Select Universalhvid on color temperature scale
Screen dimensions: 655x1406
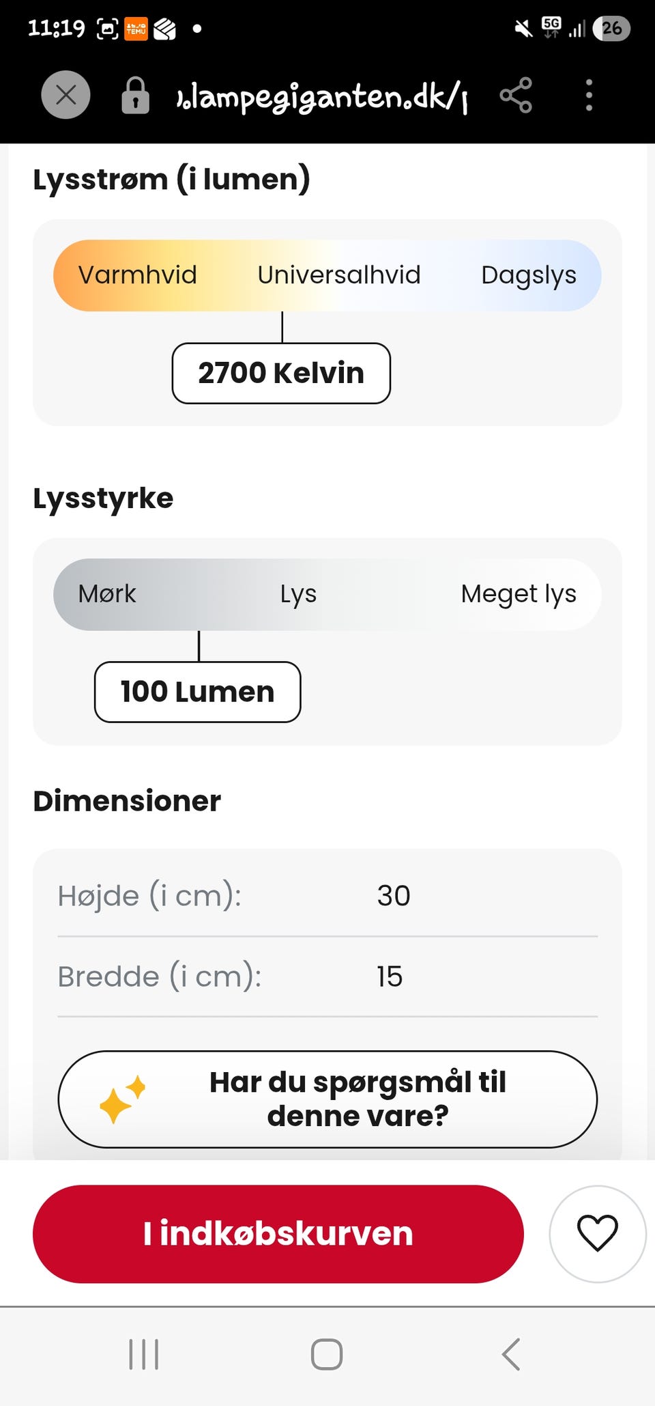[x=338, y=275]
